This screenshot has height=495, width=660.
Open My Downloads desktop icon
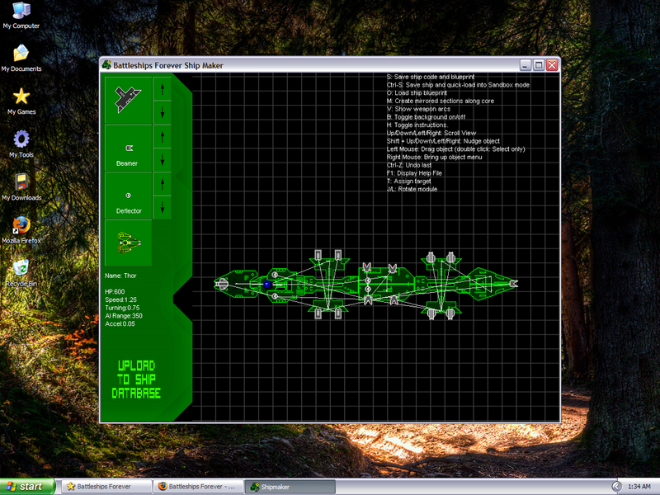21,187
